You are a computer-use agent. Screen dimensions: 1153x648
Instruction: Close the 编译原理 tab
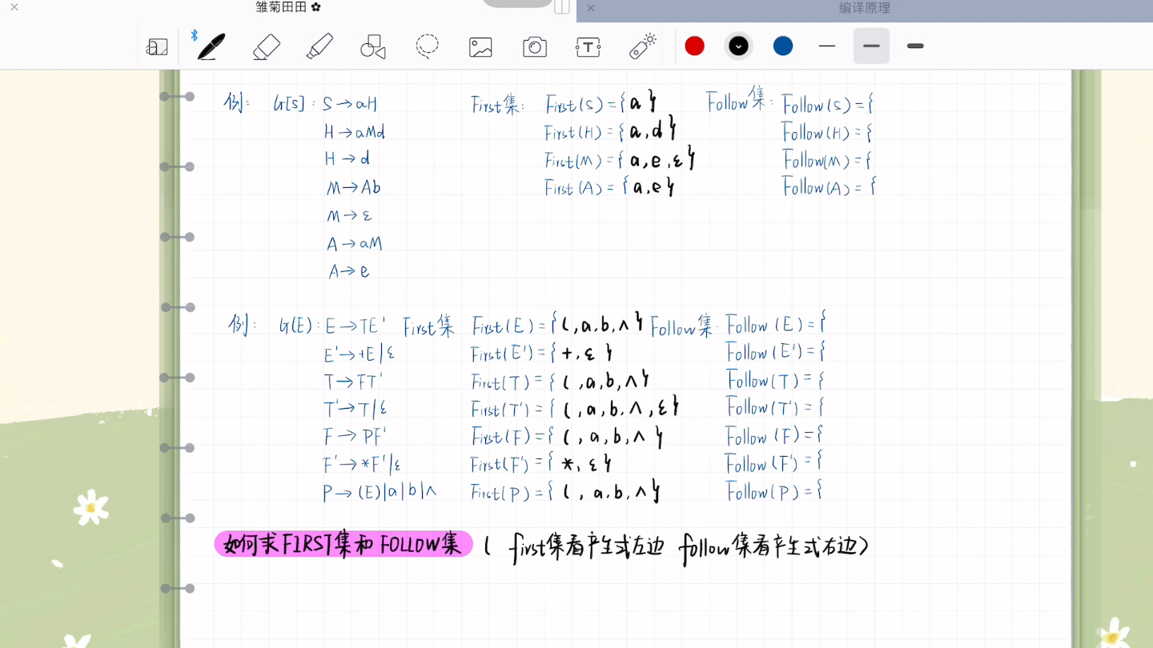coord(591,8)
